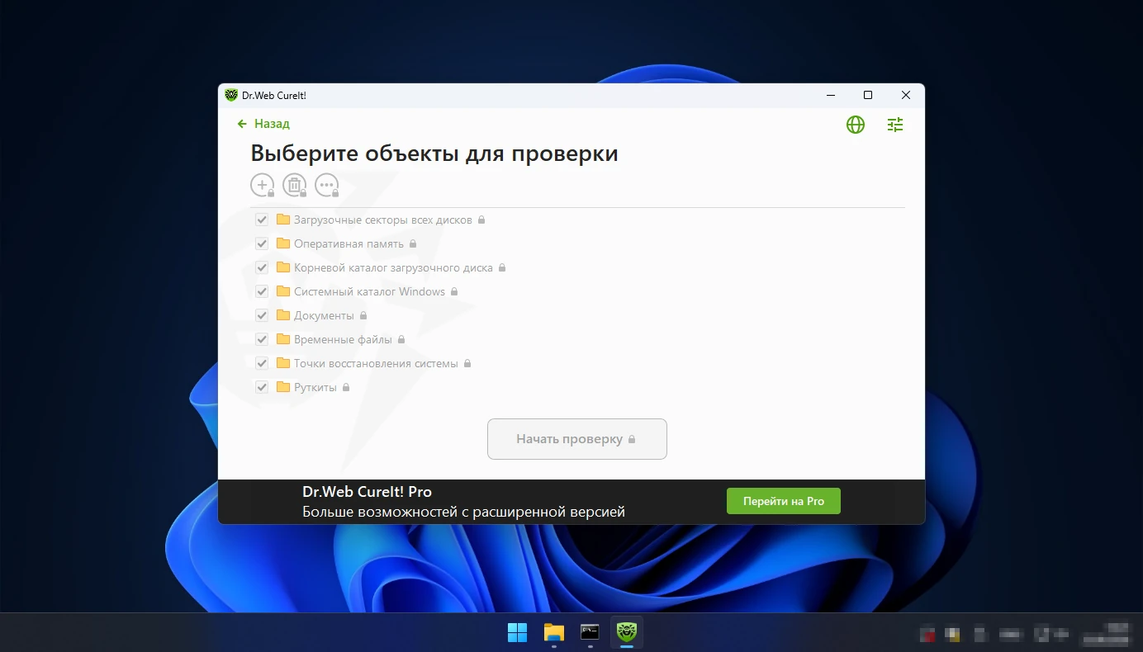Click the back arrow icon
The width and height of the screenshot is (1143, 652).
point(242,124)
